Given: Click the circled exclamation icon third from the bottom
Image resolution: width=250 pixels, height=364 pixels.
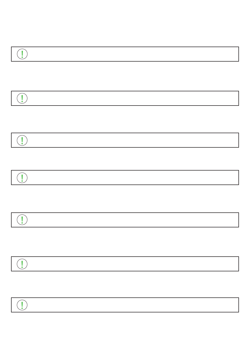Looking at the screenshot, I should [22, 220].
